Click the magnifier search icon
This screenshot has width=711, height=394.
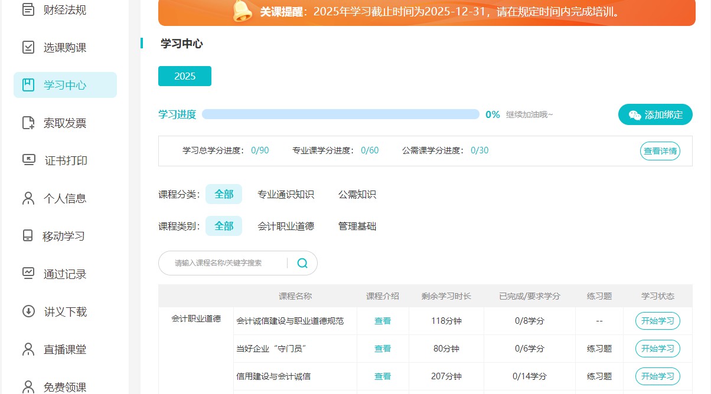tap(302, 263)
